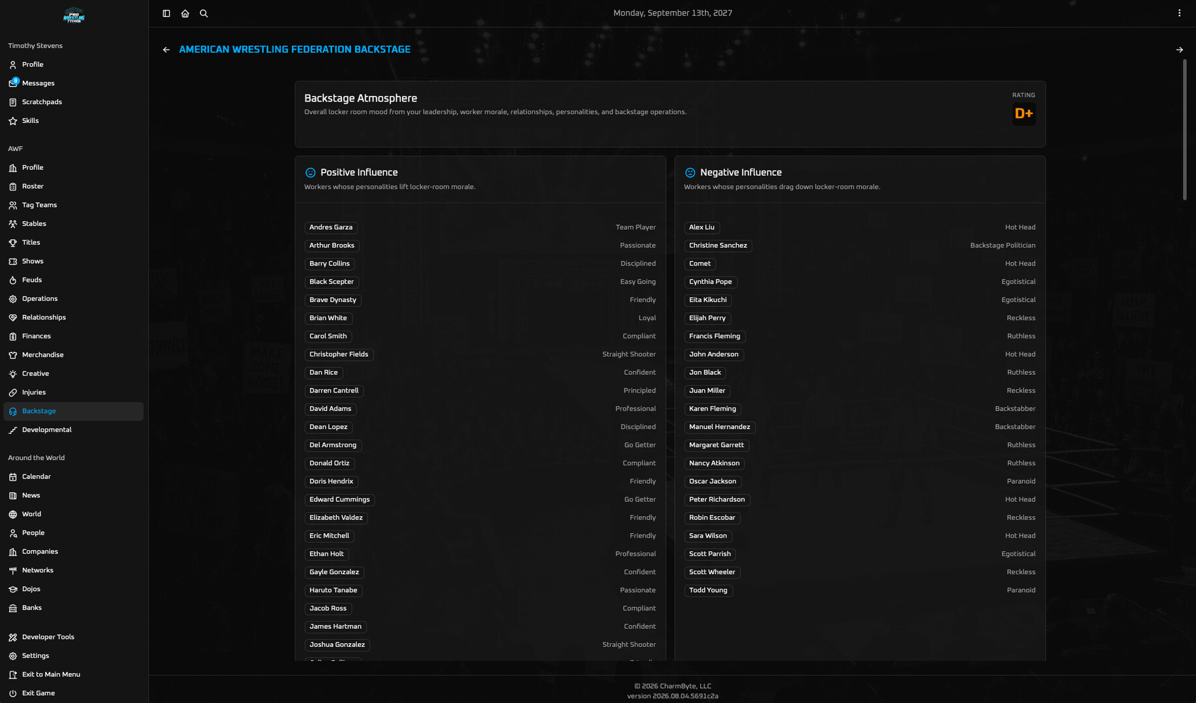This screenshot has width=1196, height=703.
Task: Open Skills in the sidebar
Action: (x=73, y=121)
